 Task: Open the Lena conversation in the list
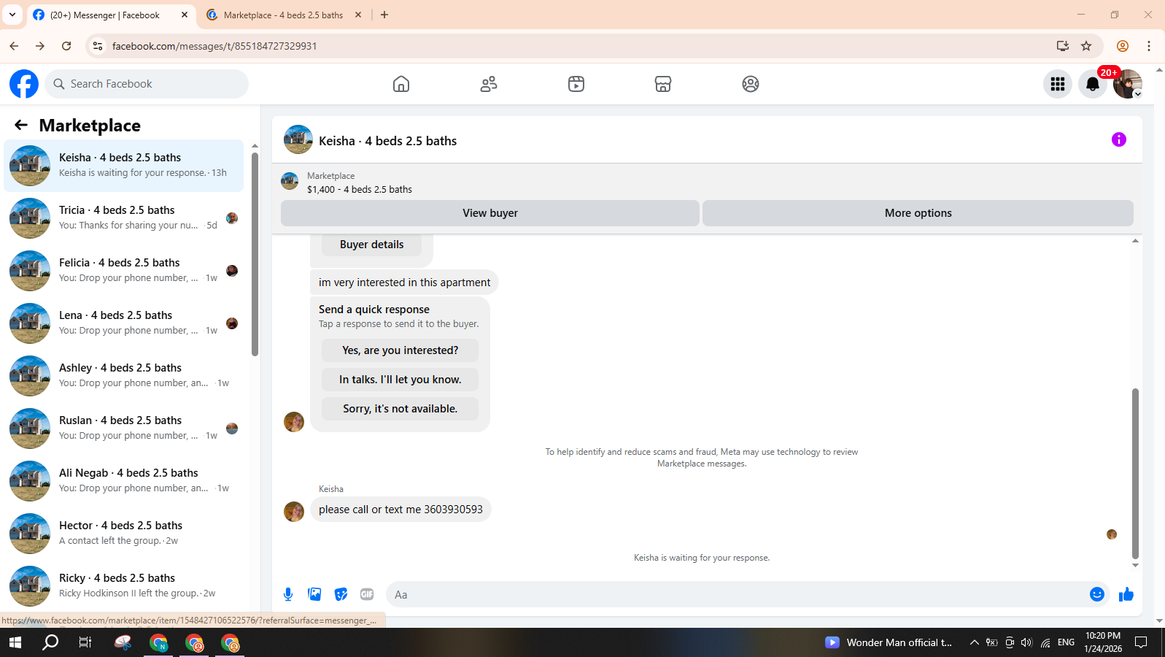click(x=124, y=323)
